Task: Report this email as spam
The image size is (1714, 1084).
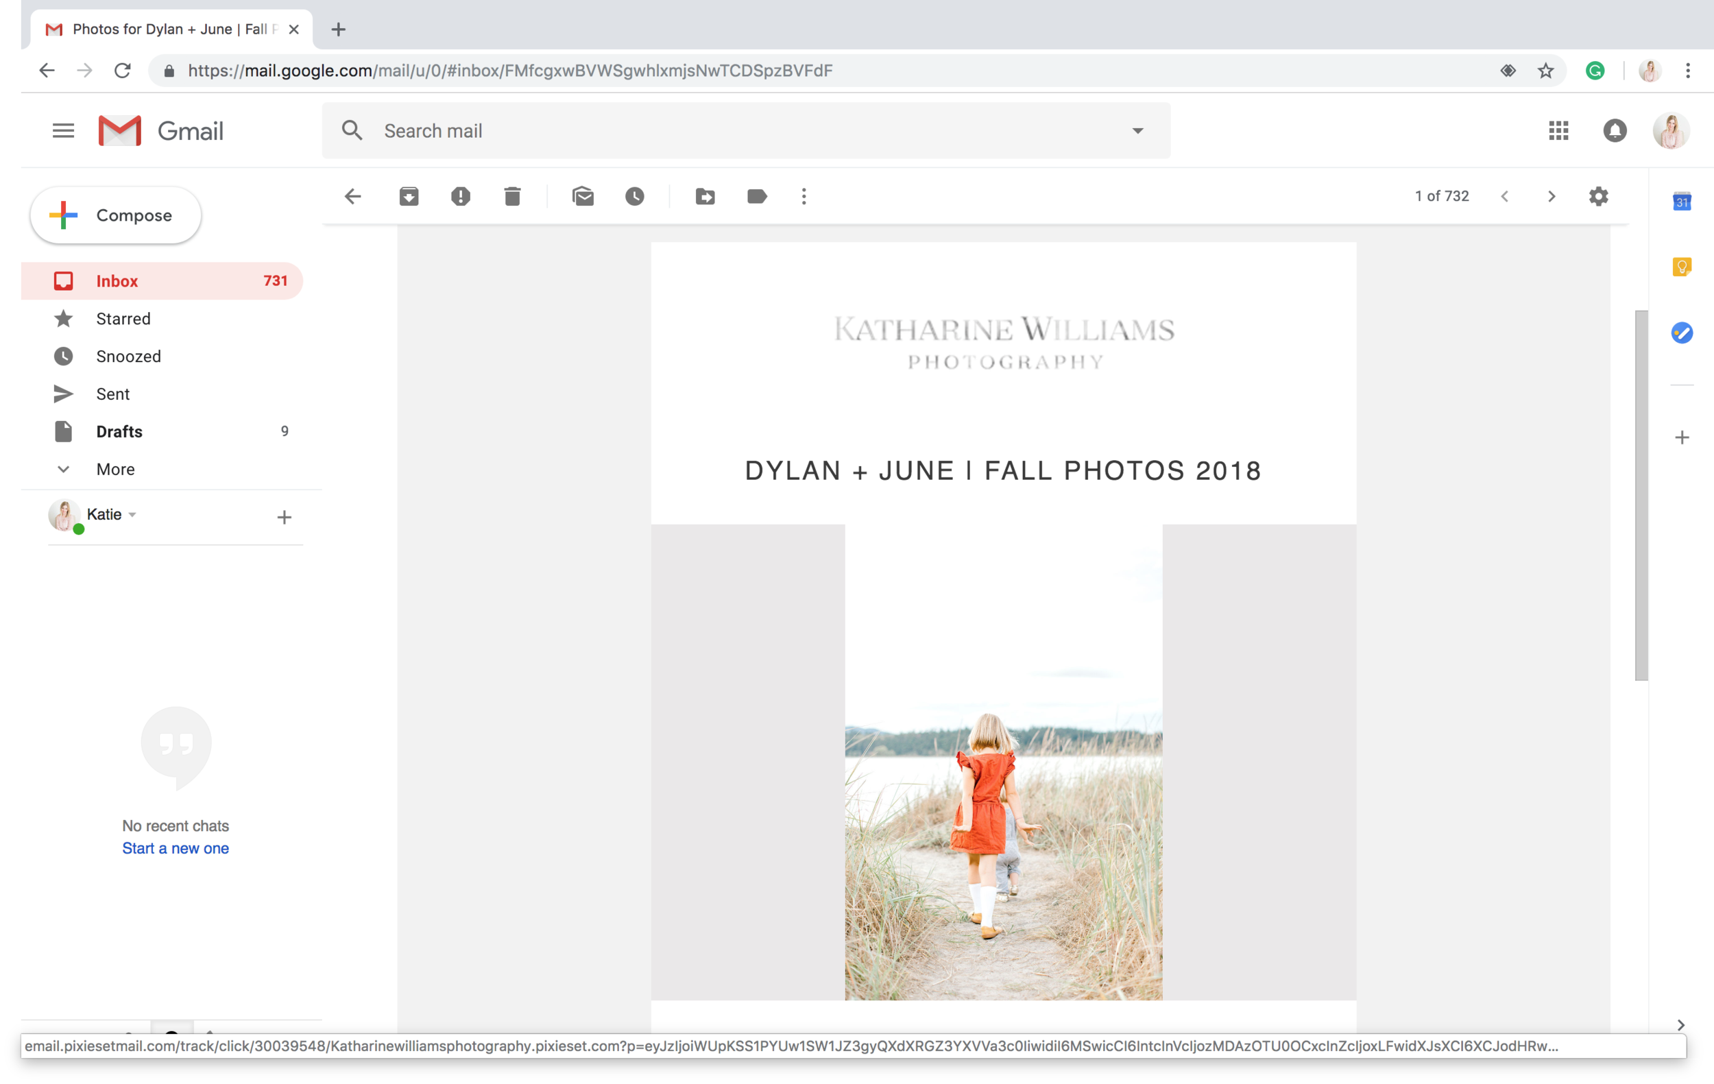Action: pos(461,197)
